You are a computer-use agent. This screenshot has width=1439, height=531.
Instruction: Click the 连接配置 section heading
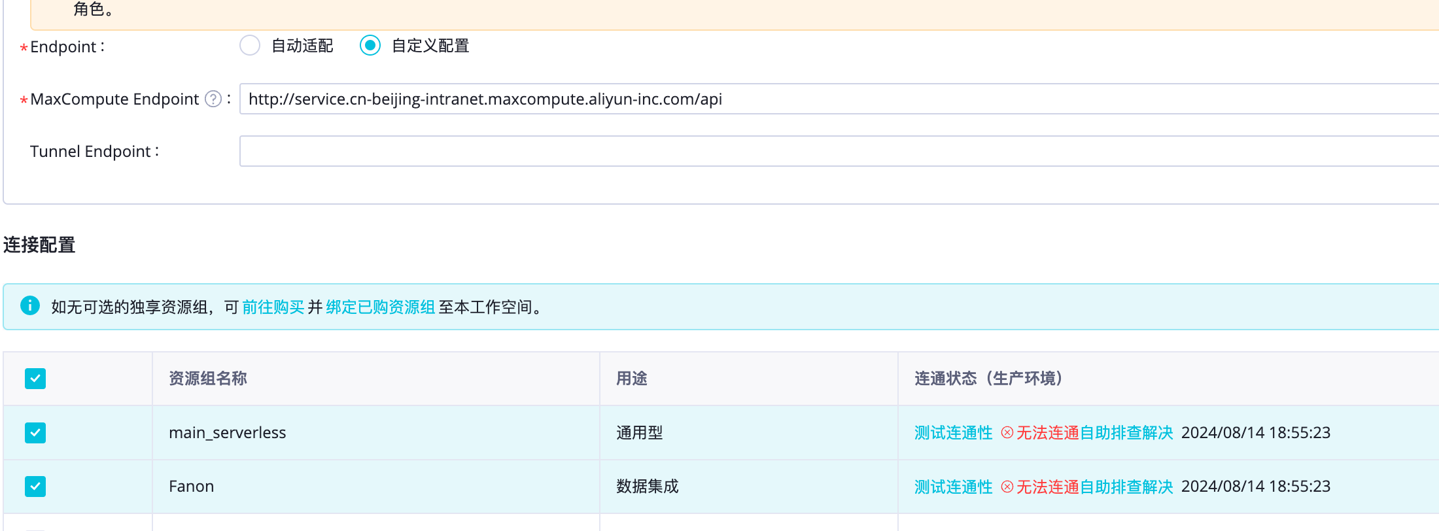pyautogui.click(x=39, y=245)
